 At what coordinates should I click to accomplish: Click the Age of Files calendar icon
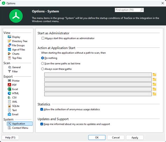9,49
